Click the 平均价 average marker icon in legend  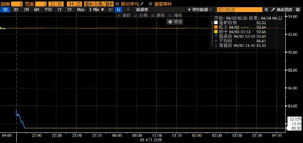tap(216, 41)
